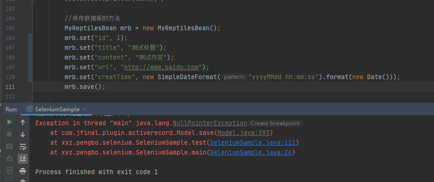
Task: Click the mrb variable name on line 105
Action: pos(125,28)
